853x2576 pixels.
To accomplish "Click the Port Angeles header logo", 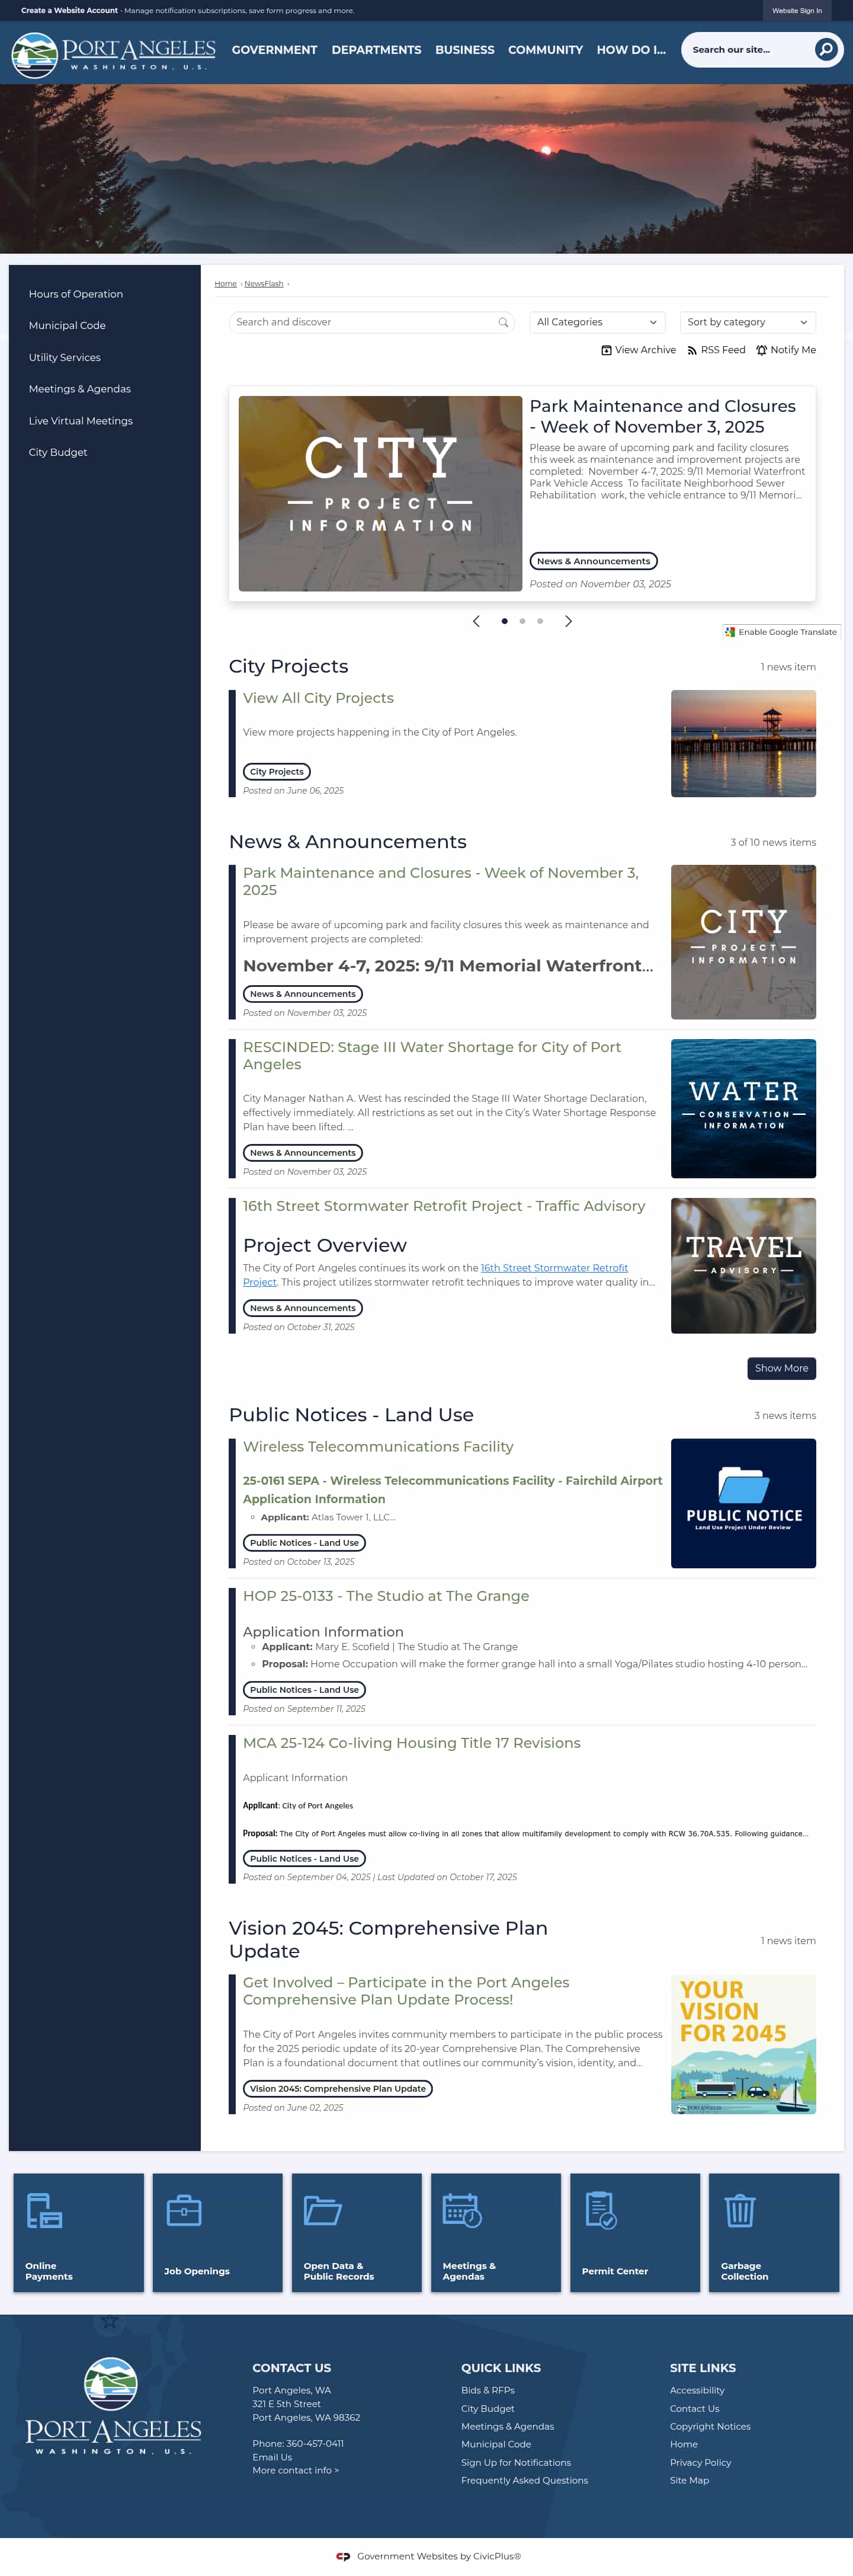I will coord(113,54).
